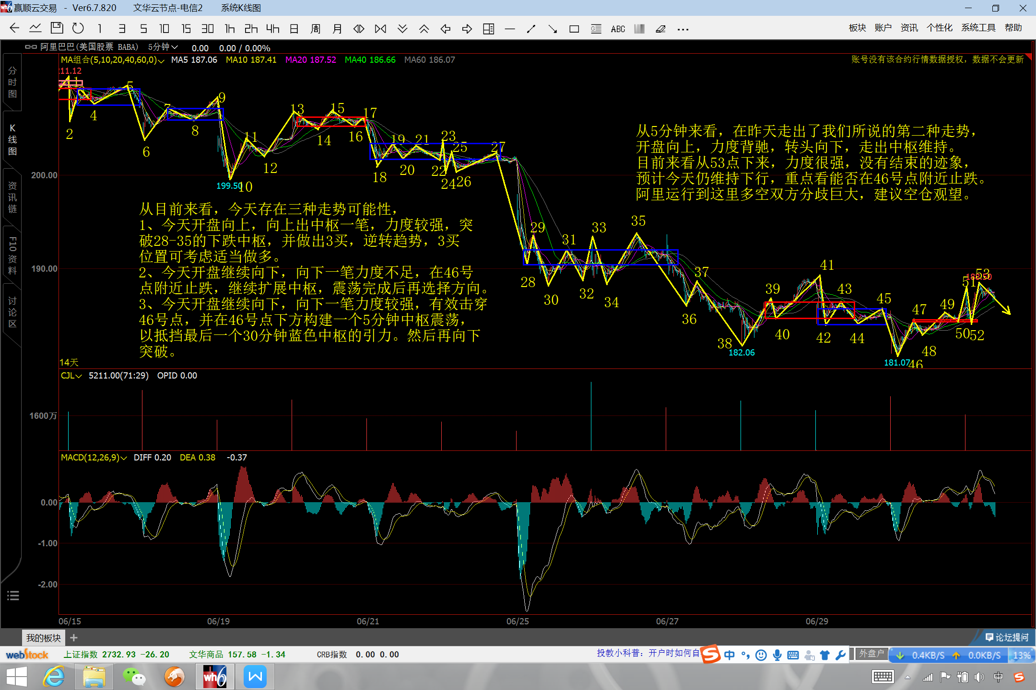Open WeChat from the taskbar
Viewport: 1036px width, 690px height.
click(x=134, y=677)
